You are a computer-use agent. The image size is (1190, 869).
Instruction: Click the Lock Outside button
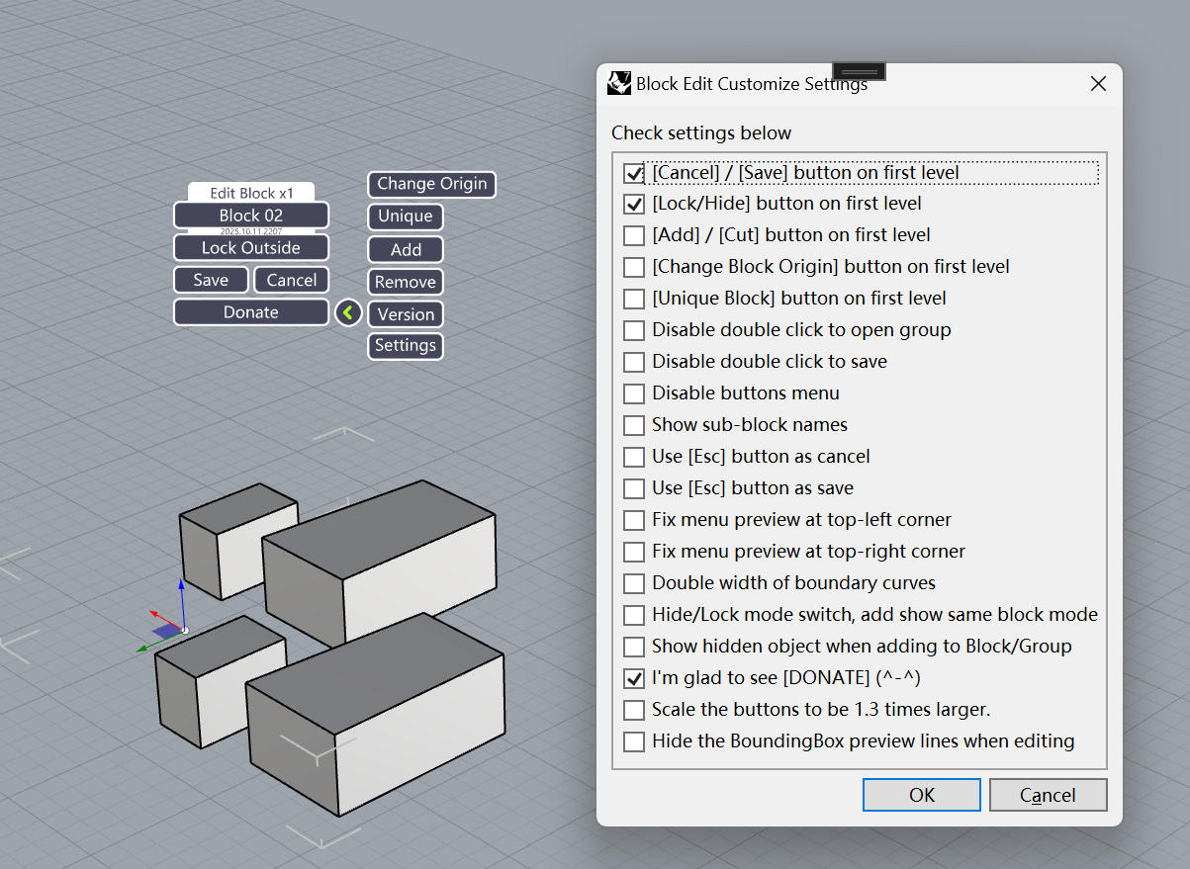(x=250, y=248)
